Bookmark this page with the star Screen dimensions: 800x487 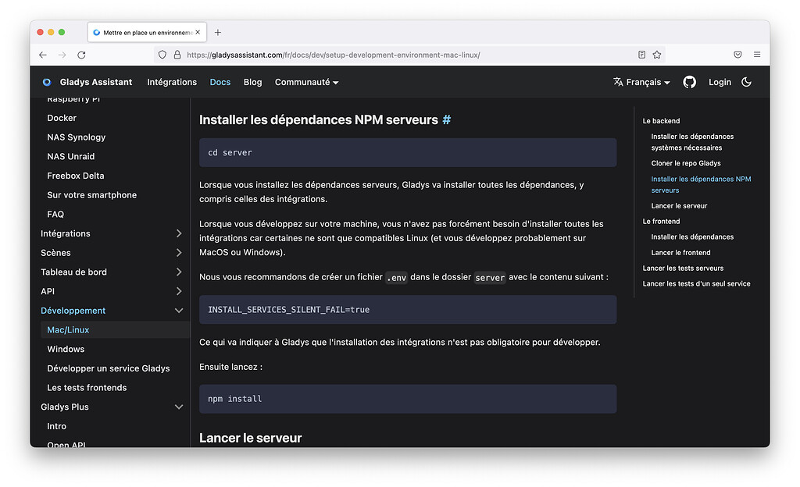click(x=656, y=55)
